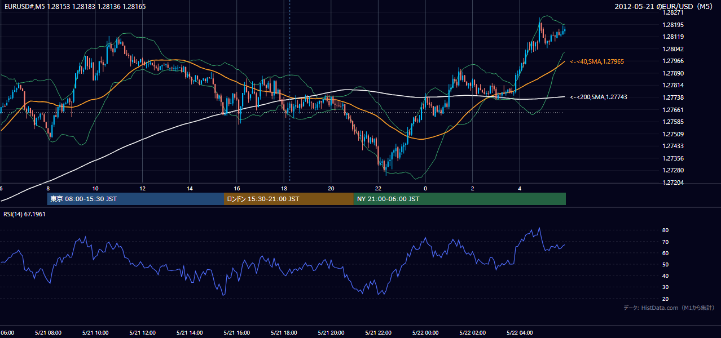Screen dimensions: 721x338
Task: Click price level 1.27280 on the axis
Action: pyautogui.click(x=673, y=170)
